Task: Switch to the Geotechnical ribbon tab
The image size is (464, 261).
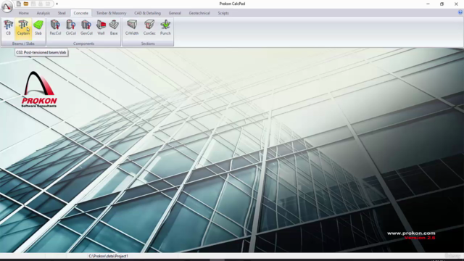Action: click(199, 13)
